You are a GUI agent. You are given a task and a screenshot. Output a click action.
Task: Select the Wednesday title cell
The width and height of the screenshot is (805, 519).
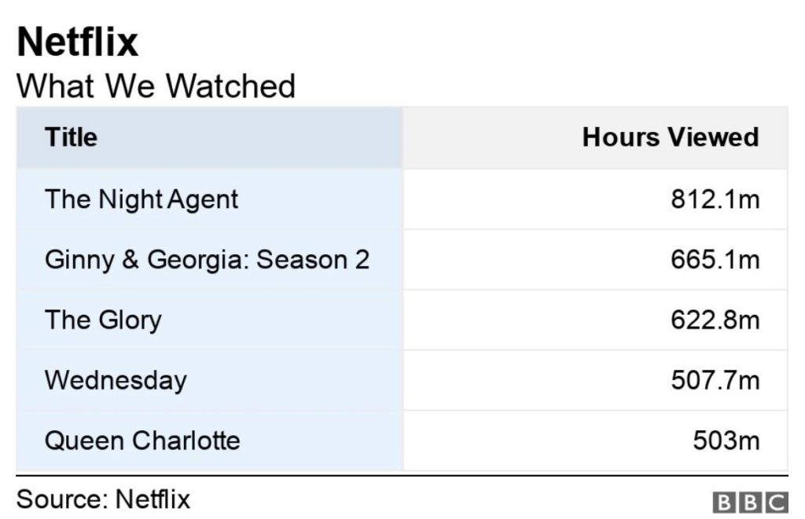coord(209,380)
